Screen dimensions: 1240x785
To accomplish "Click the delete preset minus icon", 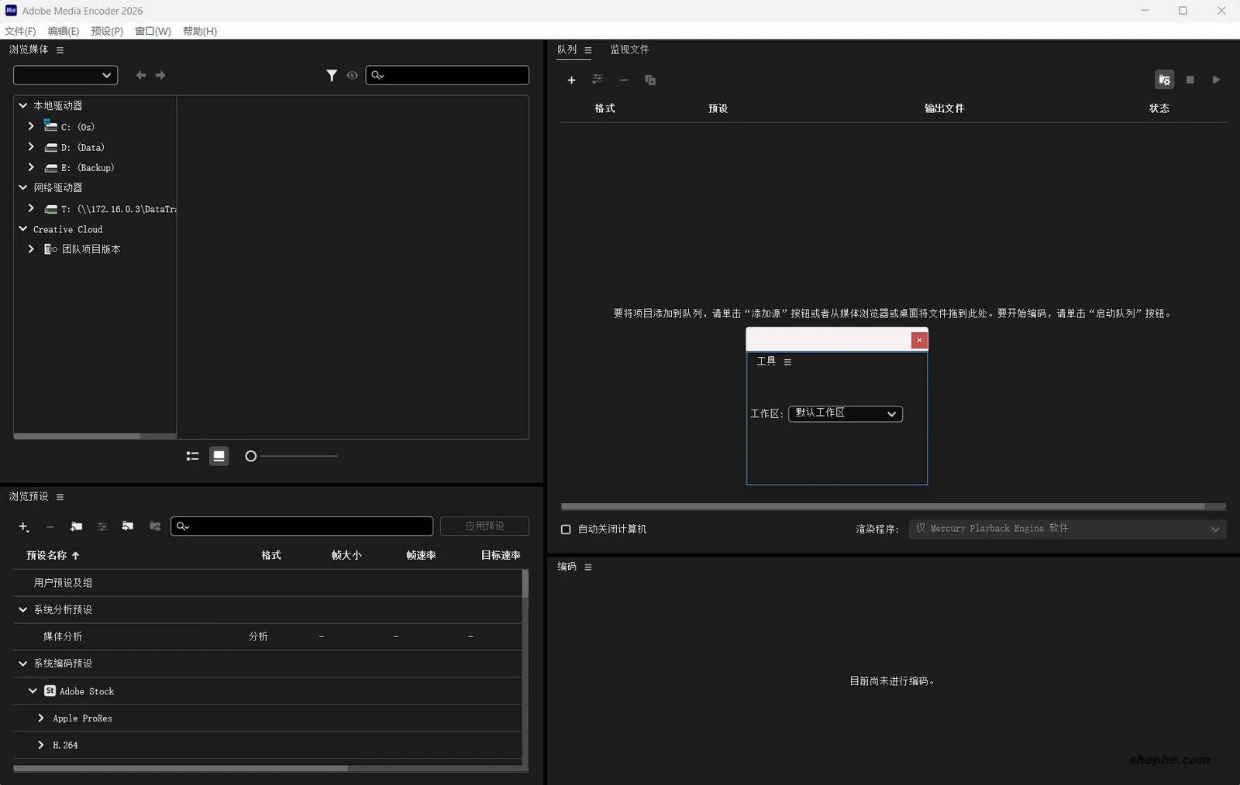I will pos(50,526).
